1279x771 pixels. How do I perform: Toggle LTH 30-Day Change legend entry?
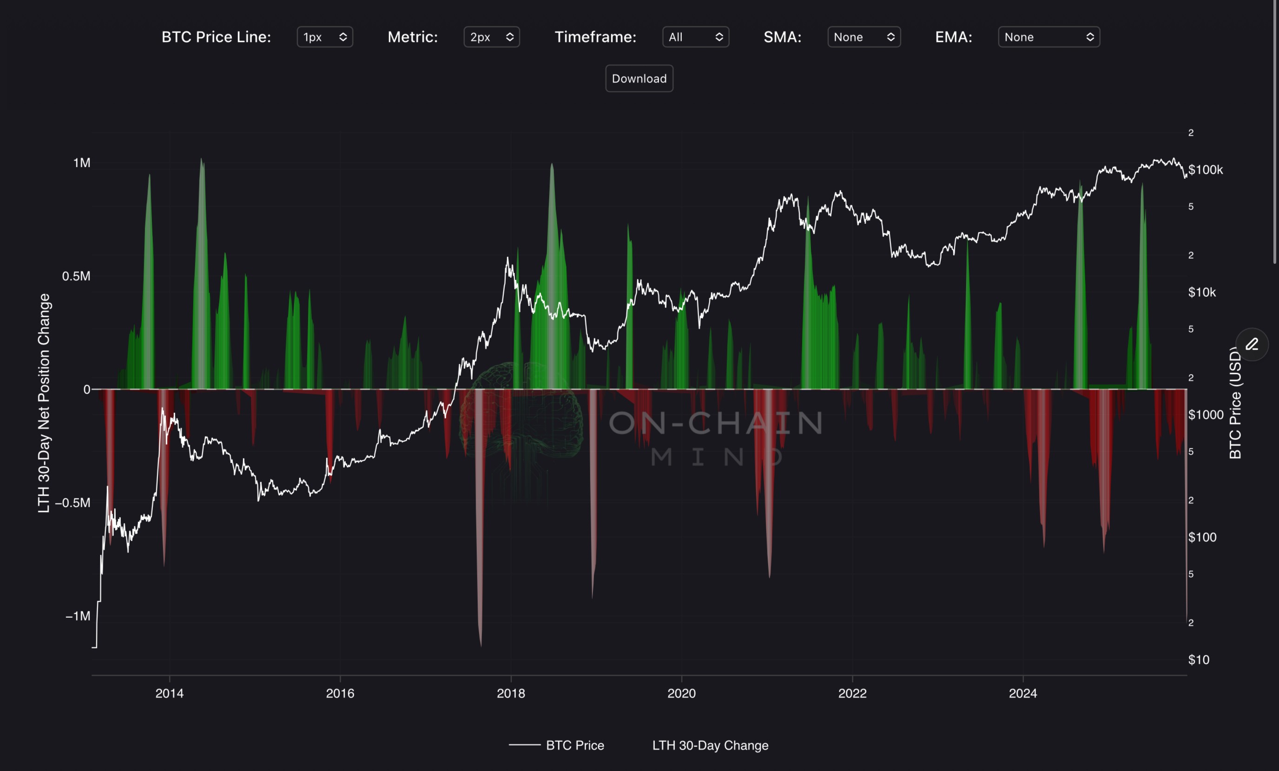pos(710,745)
